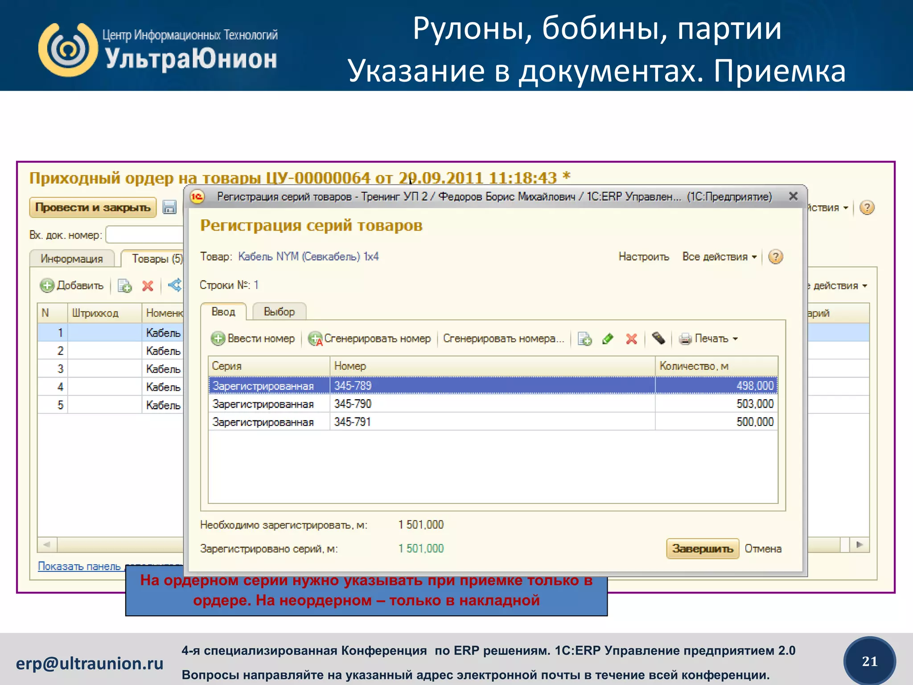Click the Generate number icon
Viewport: 913px width, 685px height.
coord(315,339)
